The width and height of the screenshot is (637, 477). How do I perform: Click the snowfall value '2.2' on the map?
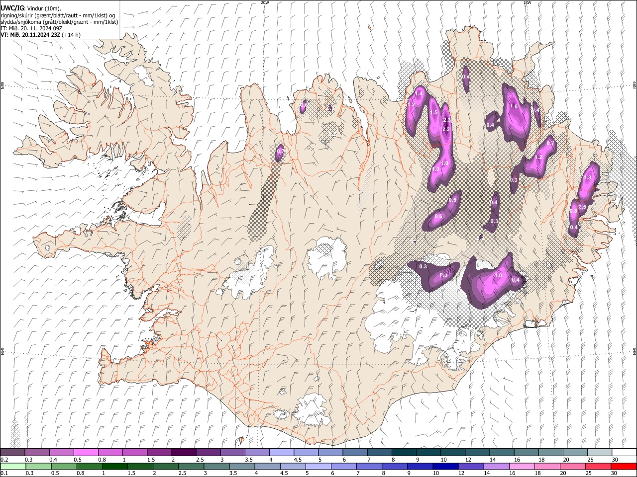coord(446,129)
